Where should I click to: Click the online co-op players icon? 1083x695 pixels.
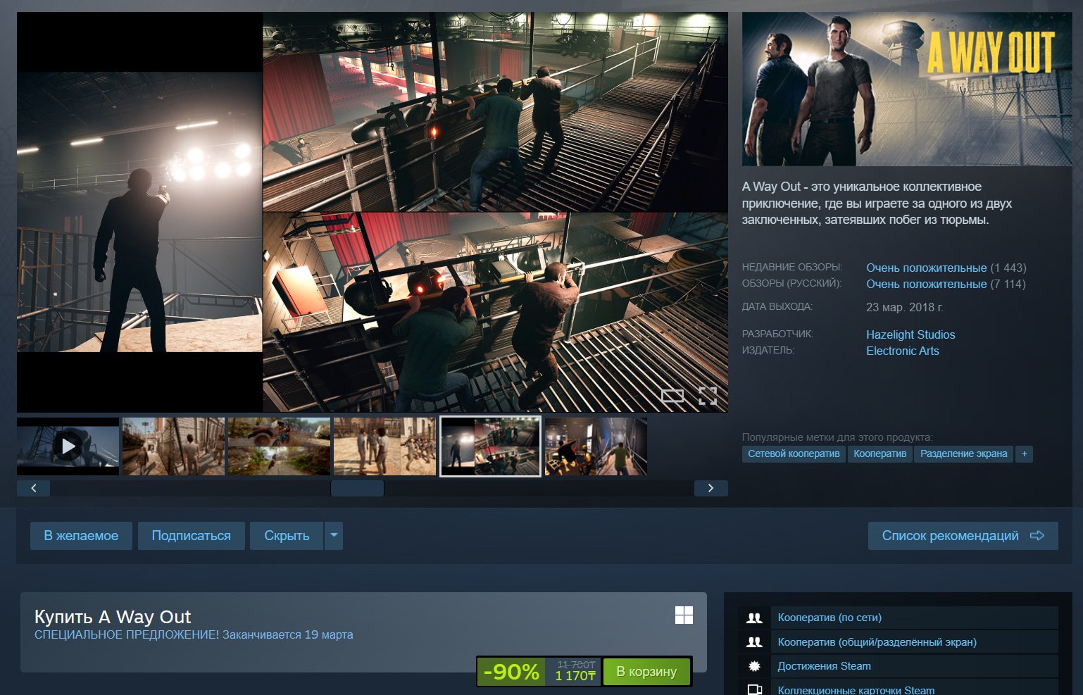pos(754,618)
